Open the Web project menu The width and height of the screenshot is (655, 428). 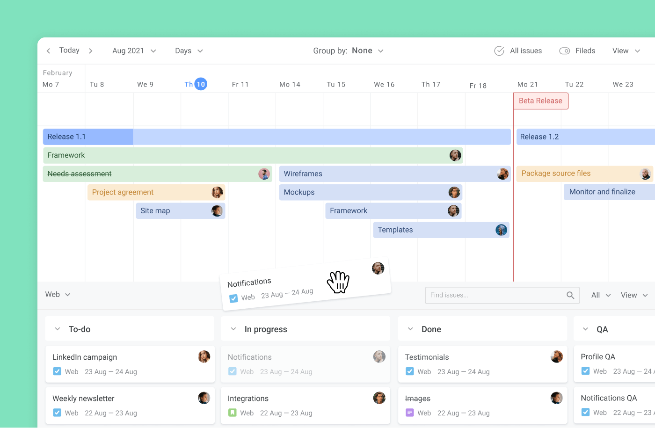(x=58, y=295)
